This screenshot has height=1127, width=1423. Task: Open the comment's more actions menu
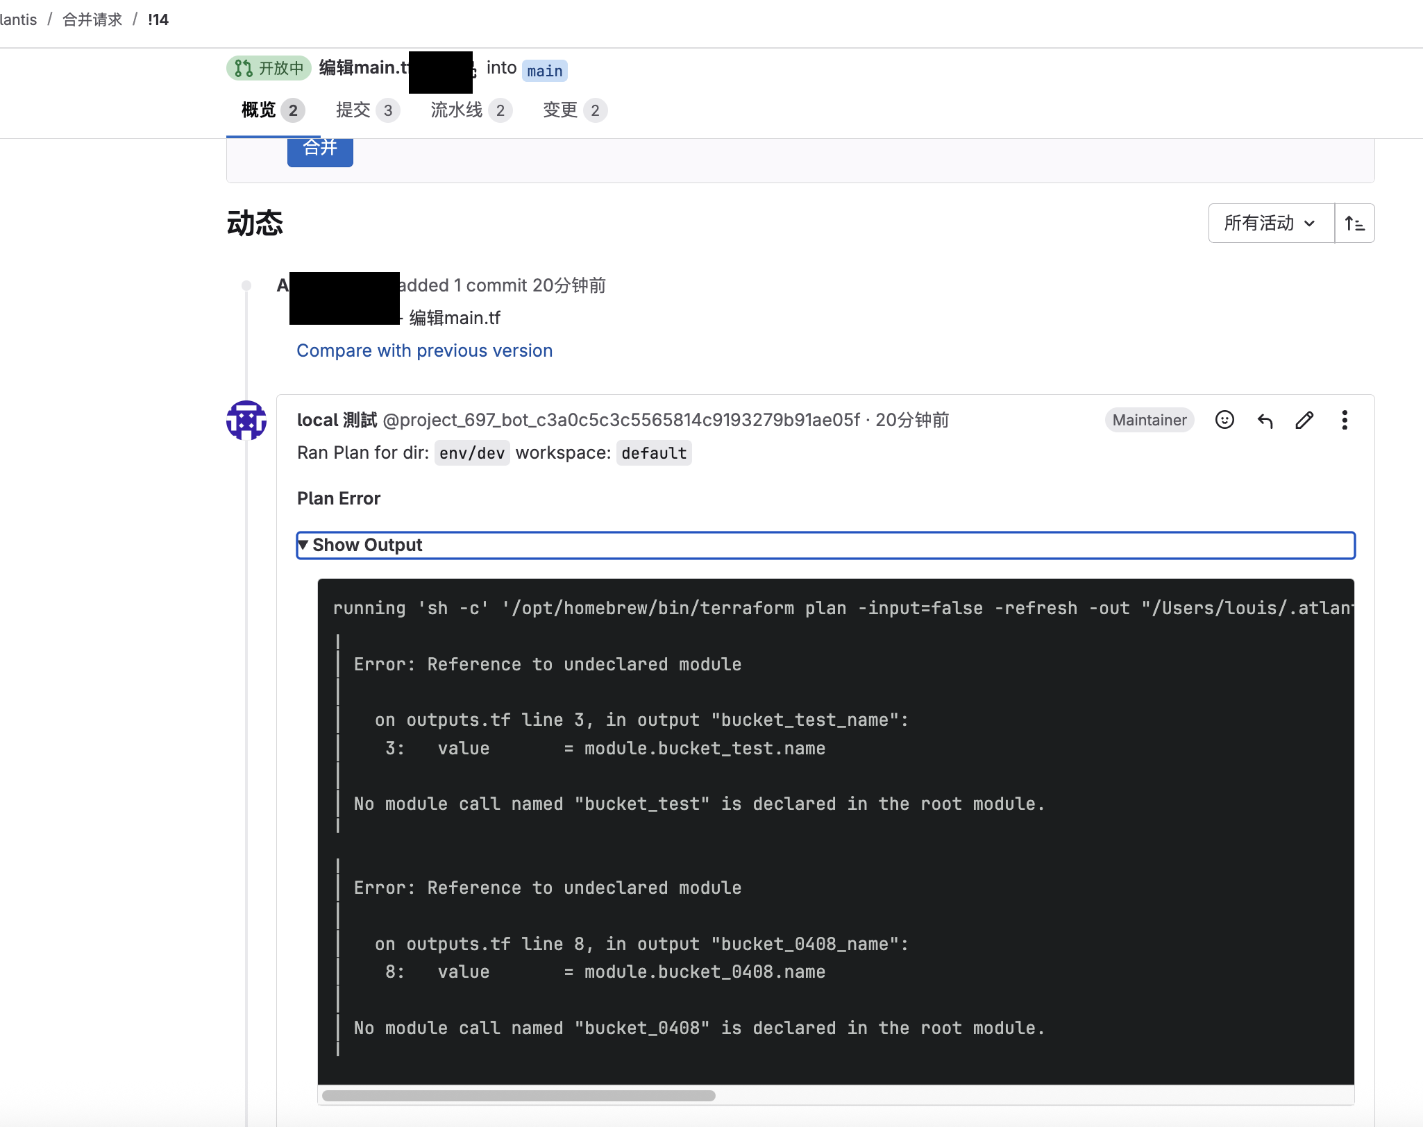[1345, 420]
